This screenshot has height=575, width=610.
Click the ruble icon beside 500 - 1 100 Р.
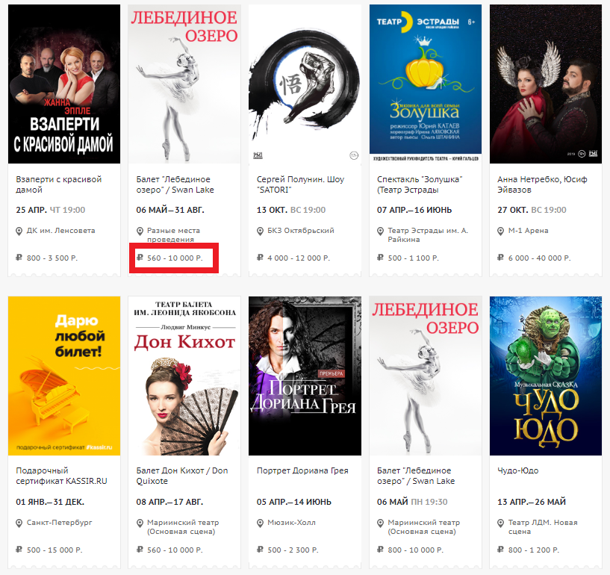380,258
